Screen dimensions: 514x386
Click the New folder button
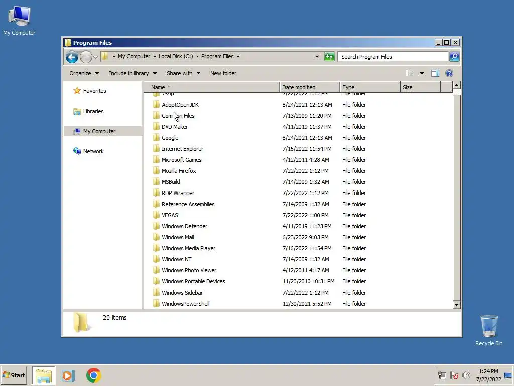[x=223, y=73]
